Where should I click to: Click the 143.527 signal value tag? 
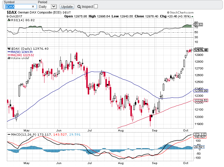pyautogui.click(x=200, y=137)
